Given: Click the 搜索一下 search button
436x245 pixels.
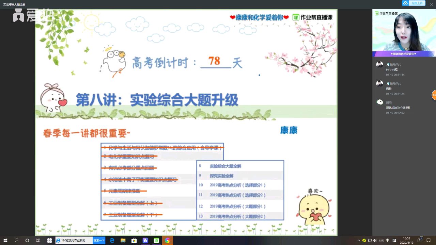Looking at the screenshot, I should click(x=99, y=241).
